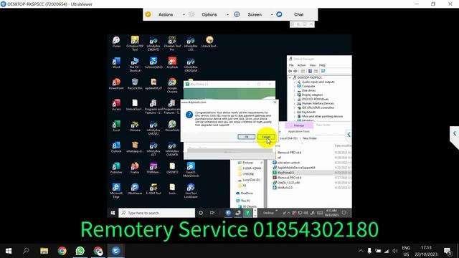Select Manage tab in File Explorer
The image size is (459, 258).
pos(299,125)
